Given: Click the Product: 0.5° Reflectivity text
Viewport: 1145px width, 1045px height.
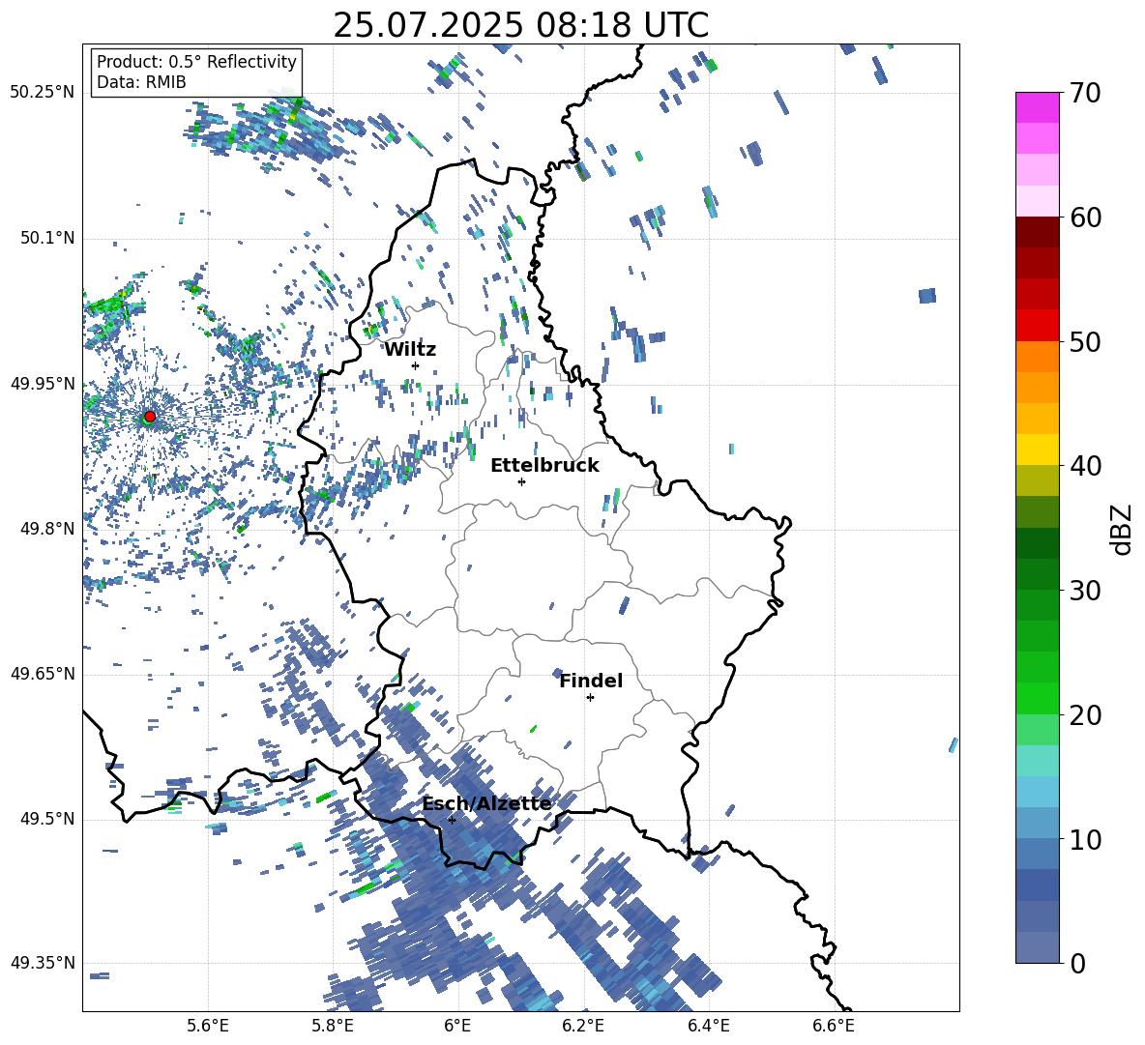Looking at the screenshot, I should coord(196,62).
